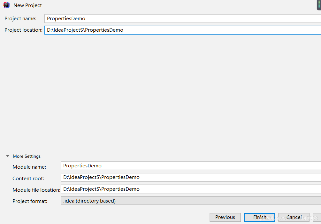321x224 pixels.
Task: Edit the Project name field
Action: tap(183, 19)
